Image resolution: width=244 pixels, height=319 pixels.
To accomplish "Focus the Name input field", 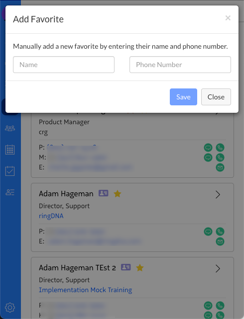I will [x=64, y=65].
